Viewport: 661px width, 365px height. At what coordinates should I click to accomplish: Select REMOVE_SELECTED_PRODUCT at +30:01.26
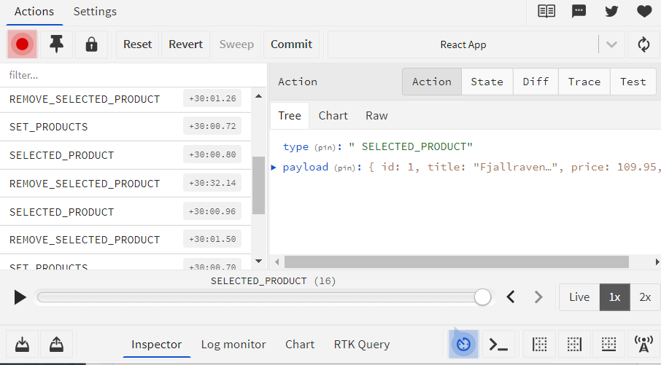pyautogui.click(x=125, y=99)
